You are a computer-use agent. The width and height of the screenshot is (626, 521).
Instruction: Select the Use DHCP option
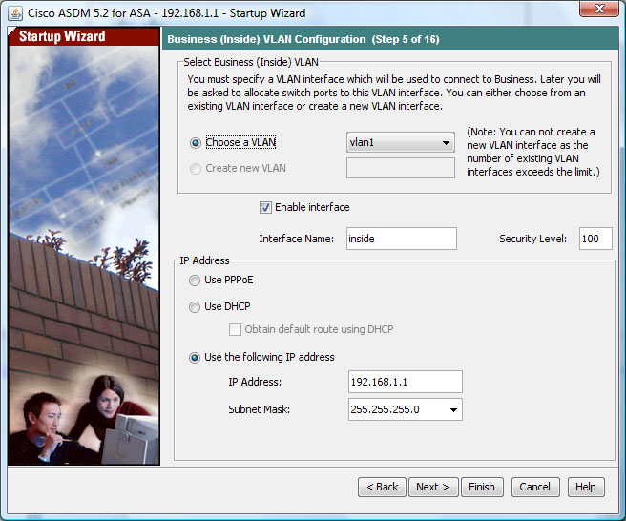tap(195, 307)
